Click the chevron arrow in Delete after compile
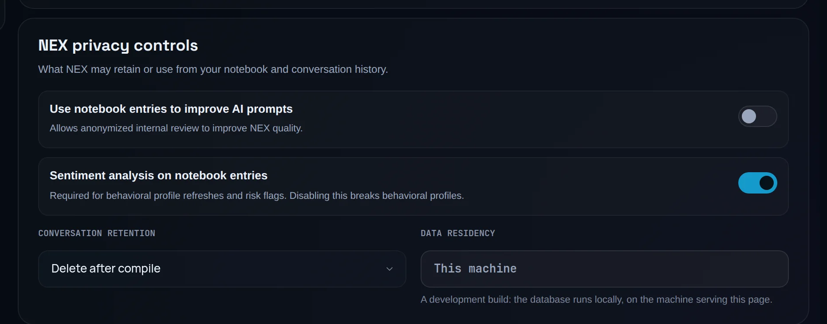The width and height of the screenshot is (827, 324). tap(390, 269)
